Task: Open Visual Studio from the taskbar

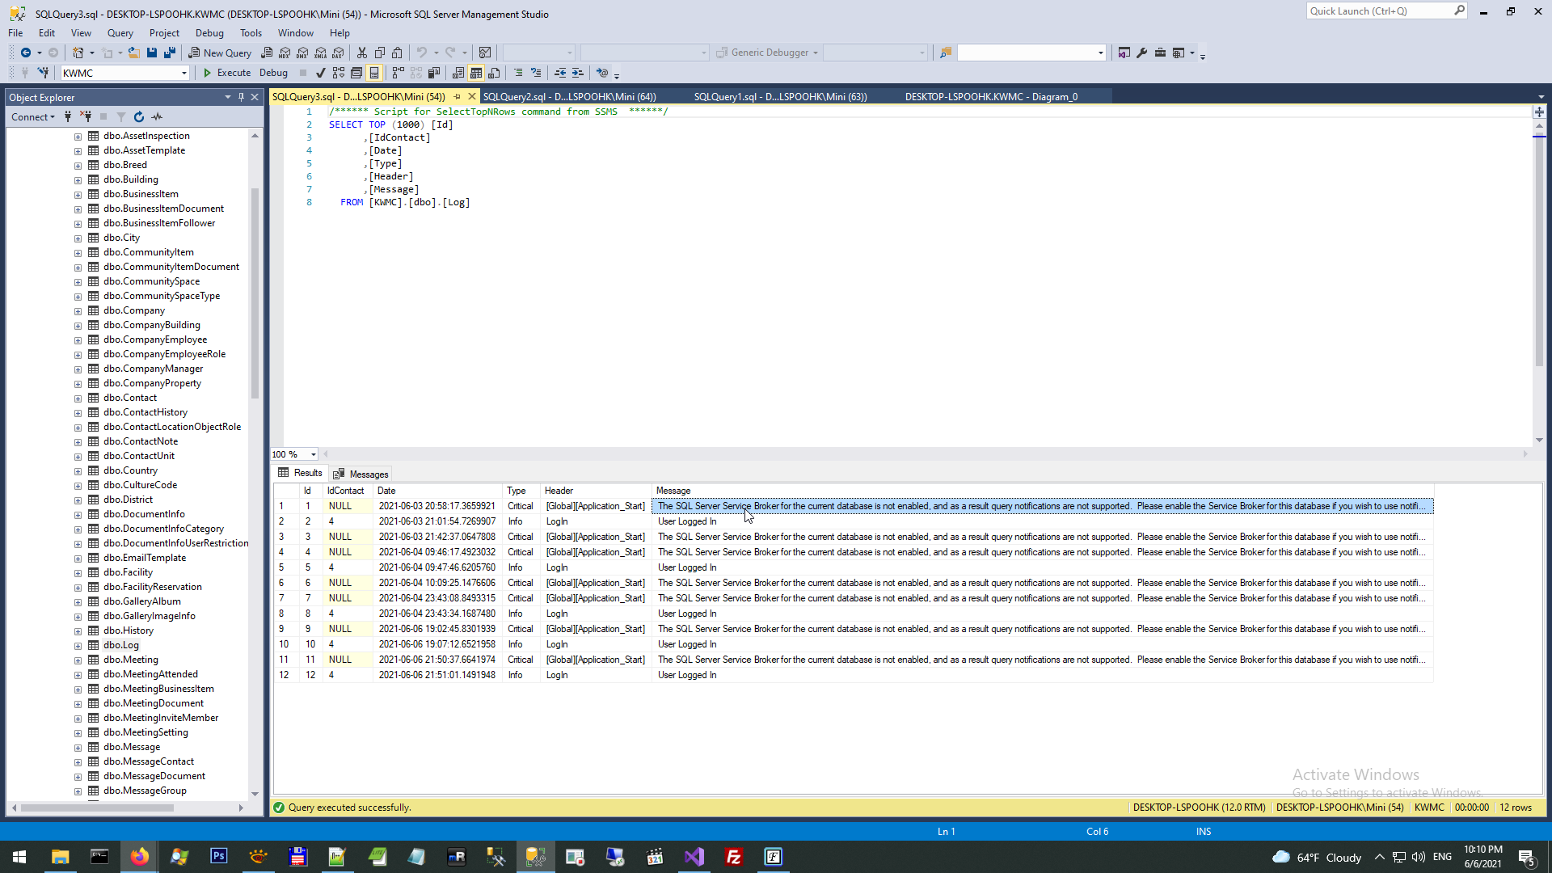Action: coord(694,857)
